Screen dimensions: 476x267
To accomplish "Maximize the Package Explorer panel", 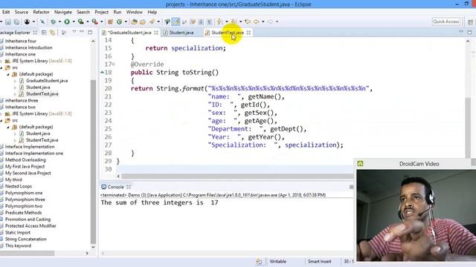I will pyautogui.click(x=90, y=32).
